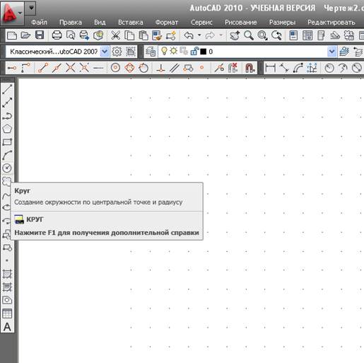This screenshot has width=364, height=363.
Task: Click the 3D DWF export icon
Action: click(98, 35)
